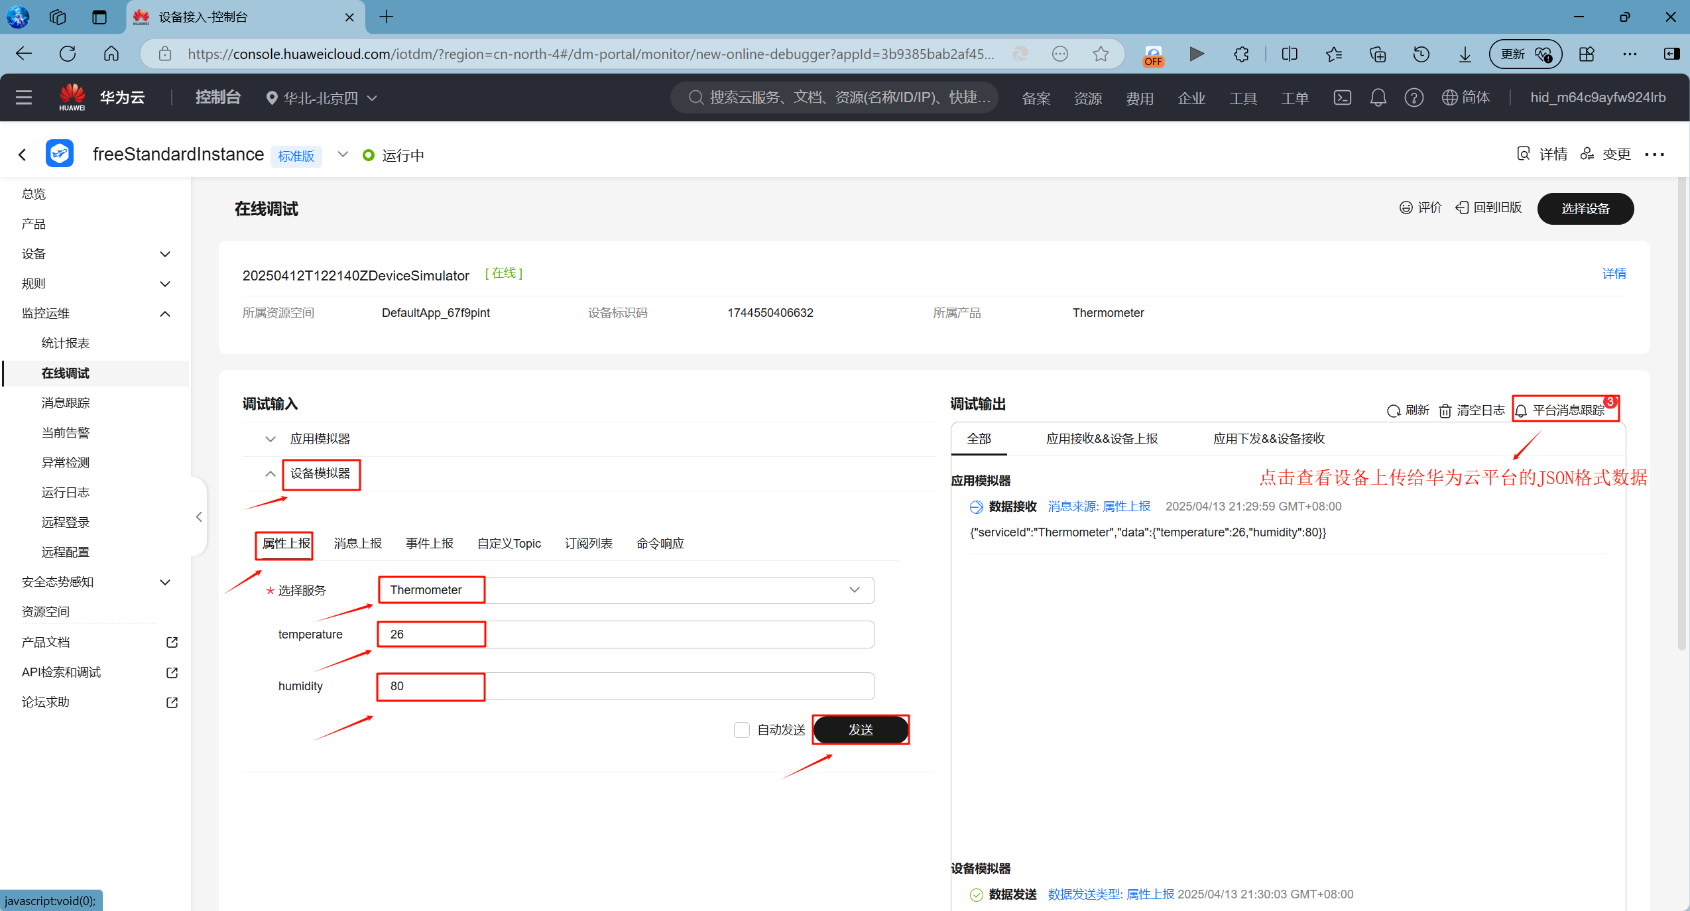Click the 清空日志 trash icon
The width and height of the screenshot is (1690, 911).
coord(1445,410)
